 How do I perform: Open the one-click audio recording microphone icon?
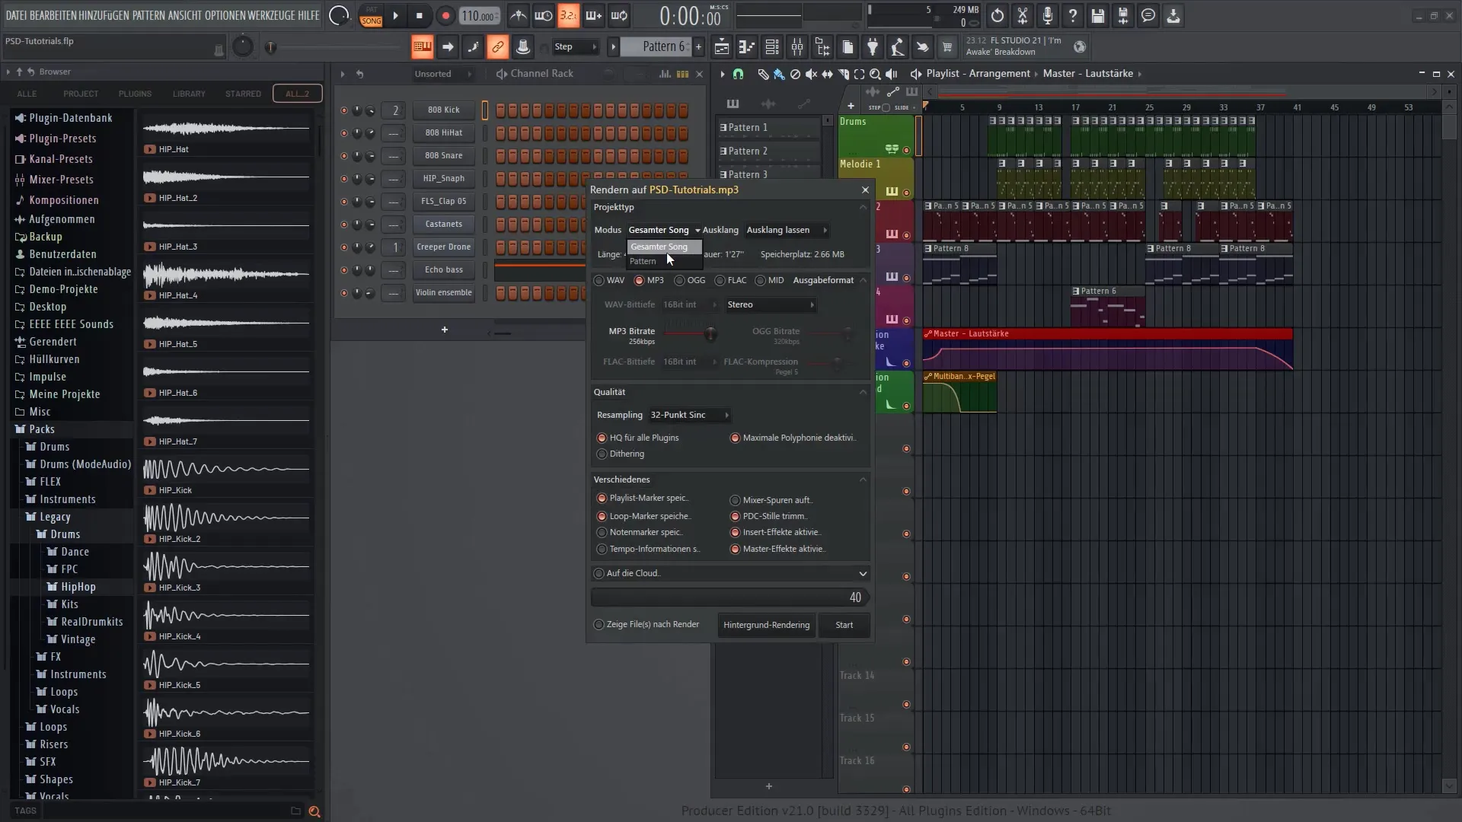[x=1048, y=15]
